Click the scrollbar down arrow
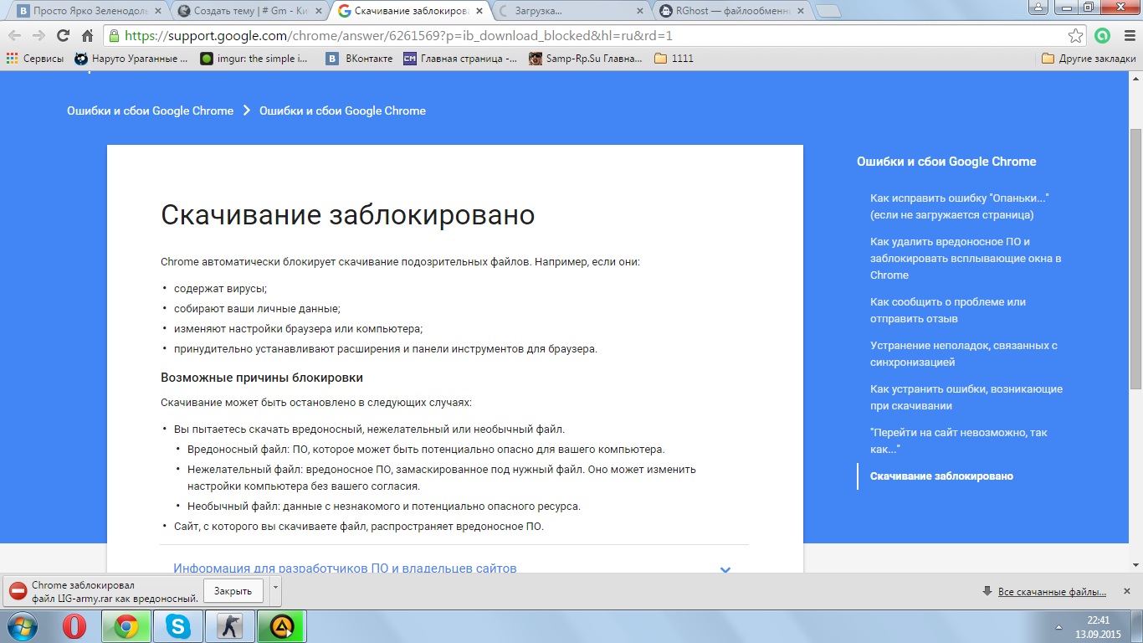Image resolution: width=1143 pixels, height=643 pixels. [1135, 566]
